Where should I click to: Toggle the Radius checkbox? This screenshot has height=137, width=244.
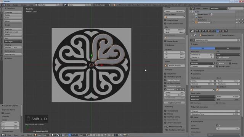click(217, 64)
